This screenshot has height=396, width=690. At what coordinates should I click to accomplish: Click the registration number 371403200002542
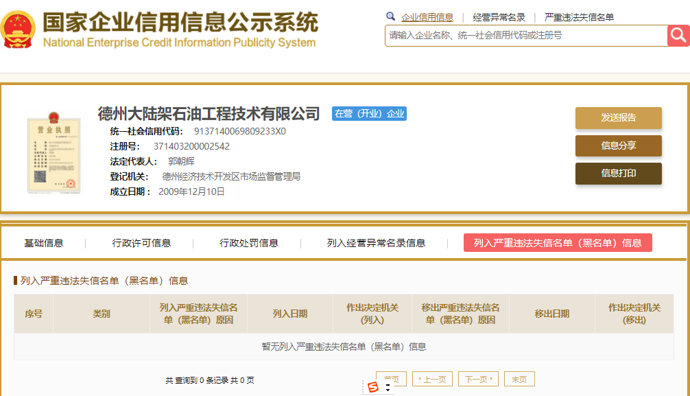click(191, 146)
